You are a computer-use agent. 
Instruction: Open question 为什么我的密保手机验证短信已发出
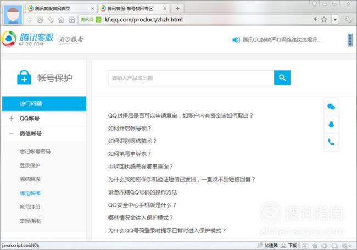point(182,180)
